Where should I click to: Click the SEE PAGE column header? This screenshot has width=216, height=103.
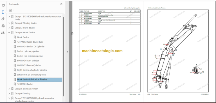coord(137,11)
